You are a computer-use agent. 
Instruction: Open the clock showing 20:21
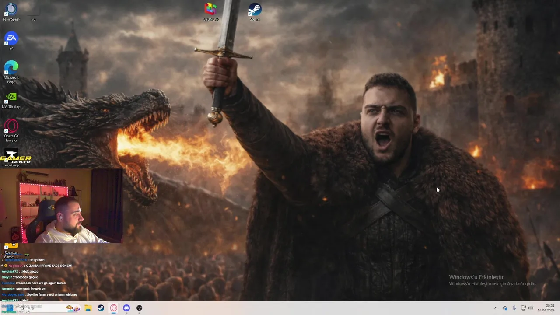coord(546,308)
